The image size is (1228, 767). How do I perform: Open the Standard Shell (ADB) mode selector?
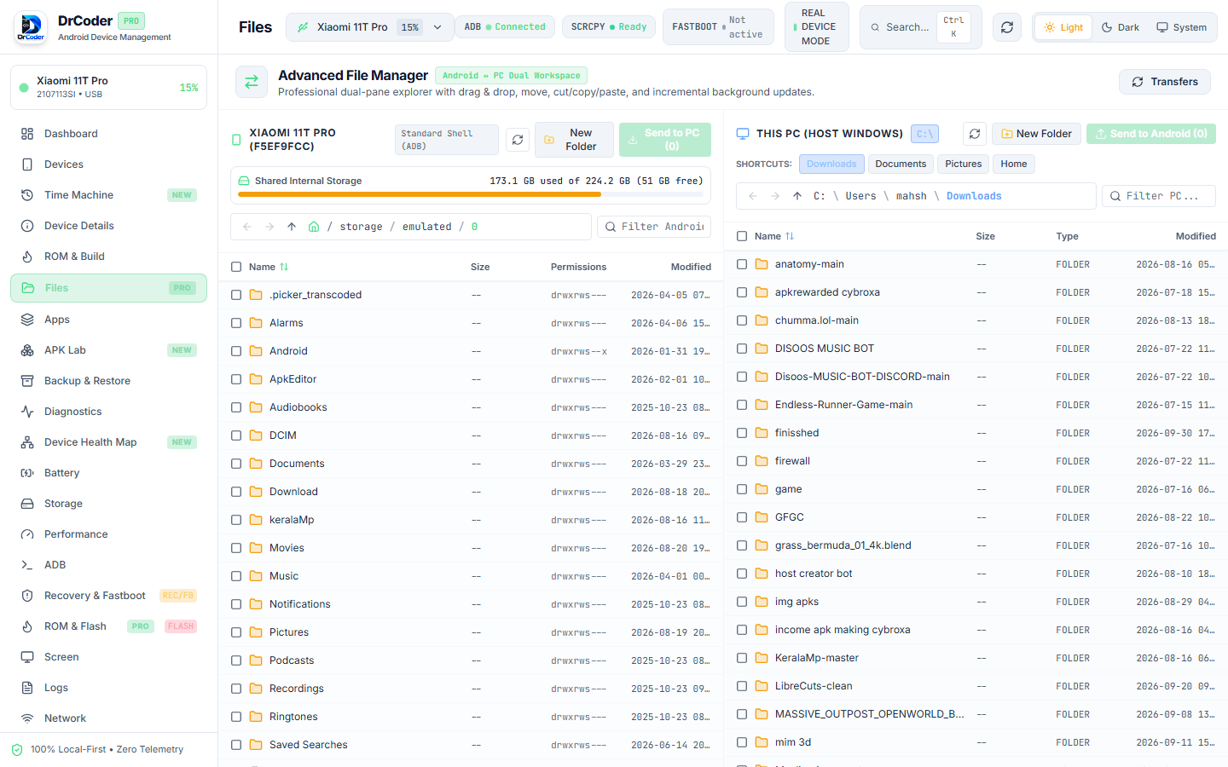pos(446,140)
